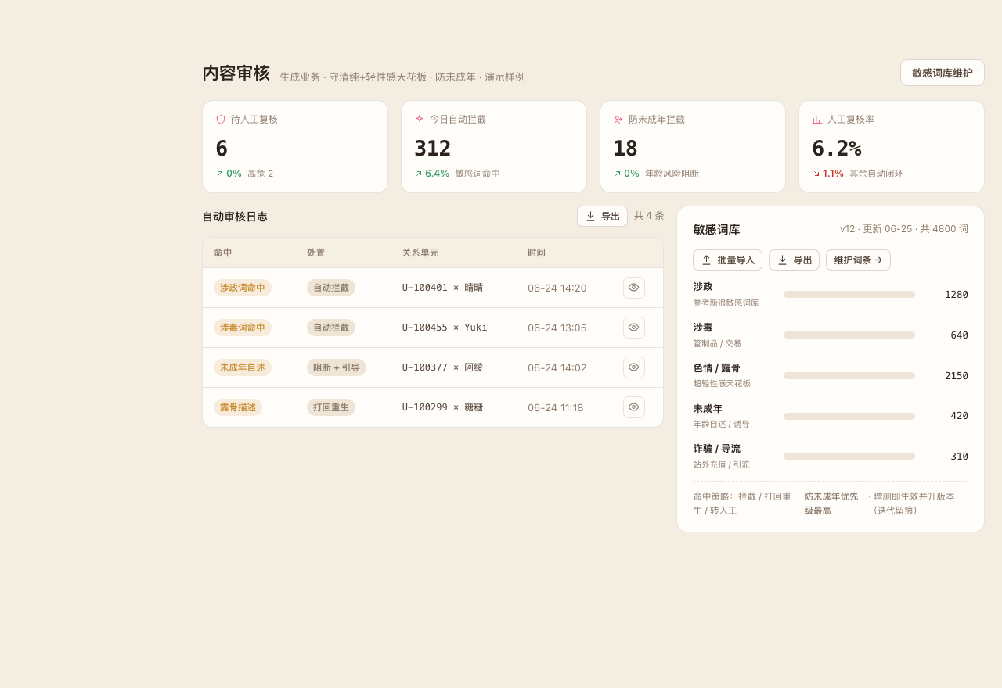Click the 共 4 条 record count
The width and height of the screenshot is (1002, 688).
649,216
